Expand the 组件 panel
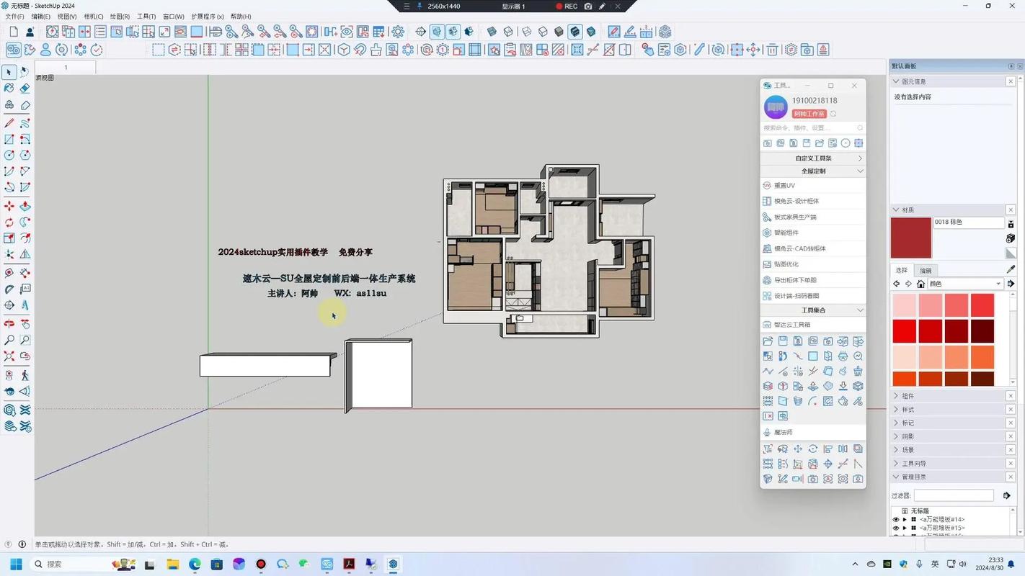The width and height of the screenshot is (1025, 576). pyautogui.click(x=896, y=396)
